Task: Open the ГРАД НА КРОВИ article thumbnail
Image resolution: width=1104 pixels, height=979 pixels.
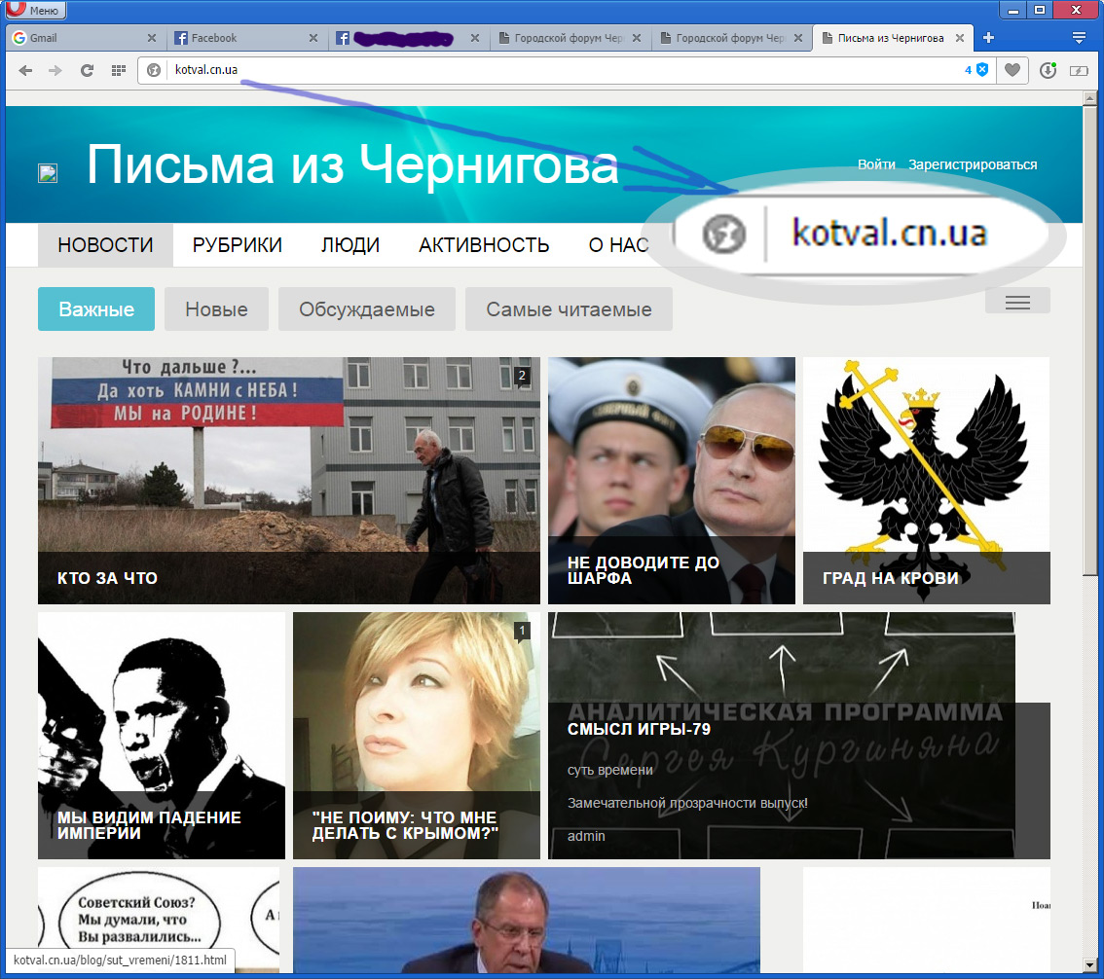Action: click(926, 480)
